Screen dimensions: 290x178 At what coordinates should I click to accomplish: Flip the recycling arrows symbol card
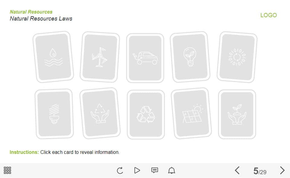(146, 114)
